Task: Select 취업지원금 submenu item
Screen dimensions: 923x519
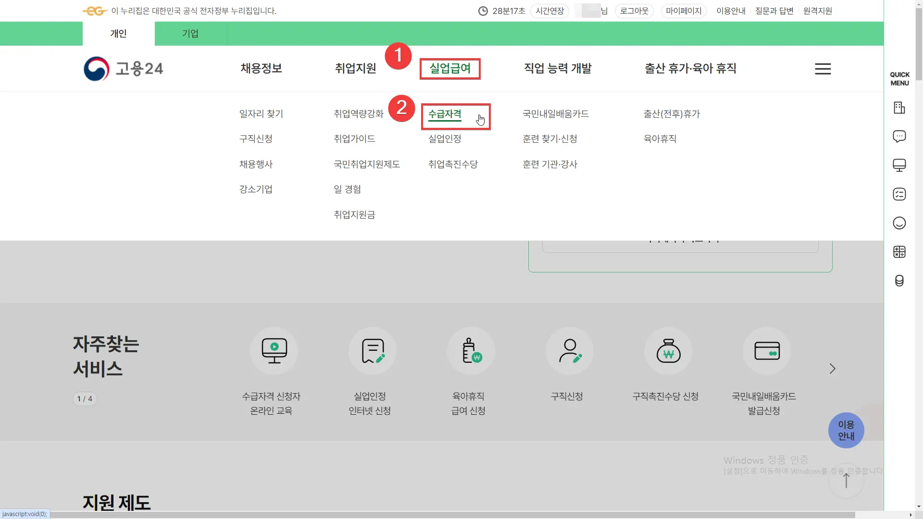Action: point(354,215)
